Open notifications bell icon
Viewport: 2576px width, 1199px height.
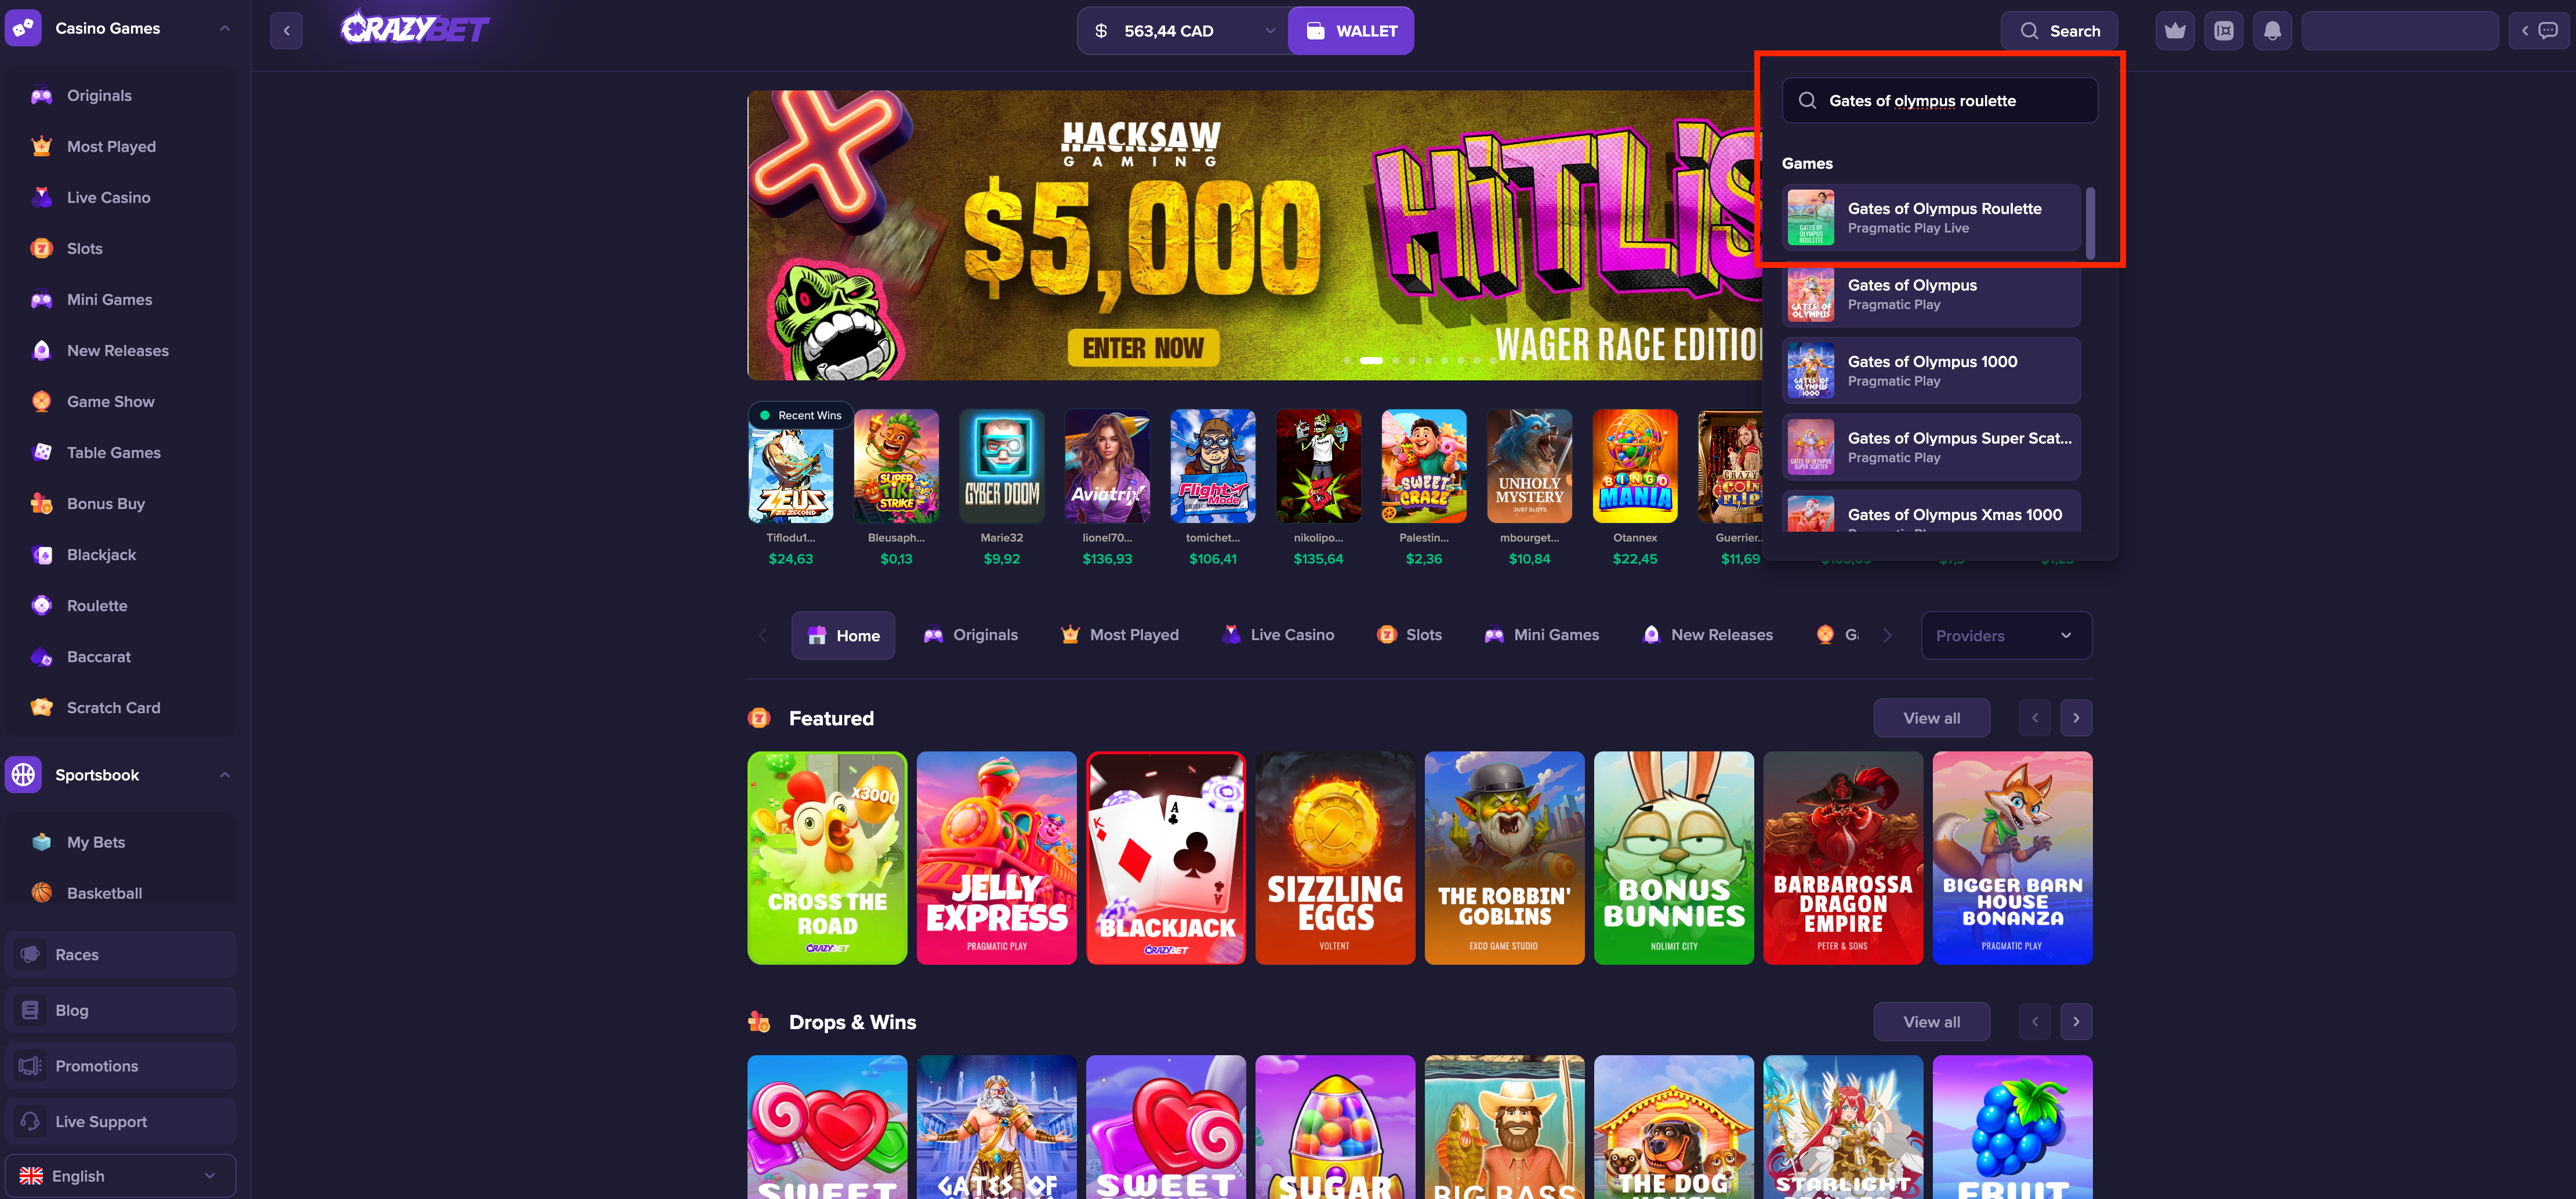click(x=2272, y=31)
